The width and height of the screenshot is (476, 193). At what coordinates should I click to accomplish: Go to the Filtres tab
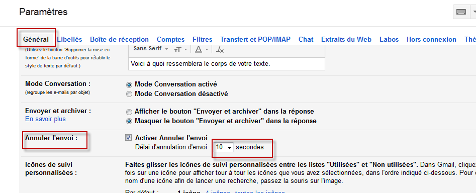click(202, 39)
